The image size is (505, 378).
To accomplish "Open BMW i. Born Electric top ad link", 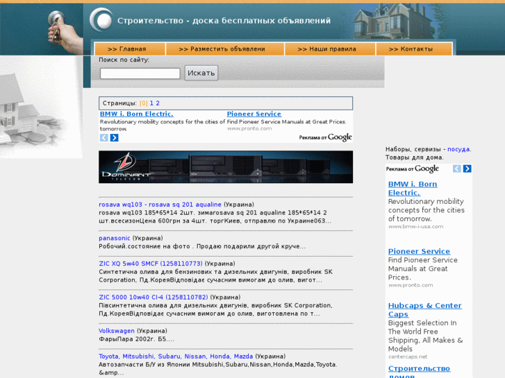I will pyautogui.click(x=137, y=114).
